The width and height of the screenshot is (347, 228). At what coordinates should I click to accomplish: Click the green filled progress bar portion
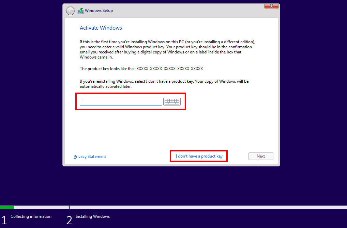point(7,208)
